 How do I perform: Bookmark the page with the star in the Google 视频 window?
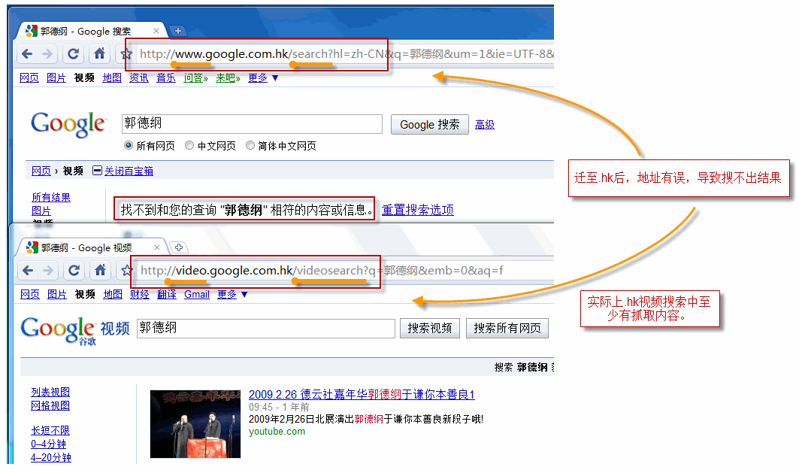click(126, 270)
